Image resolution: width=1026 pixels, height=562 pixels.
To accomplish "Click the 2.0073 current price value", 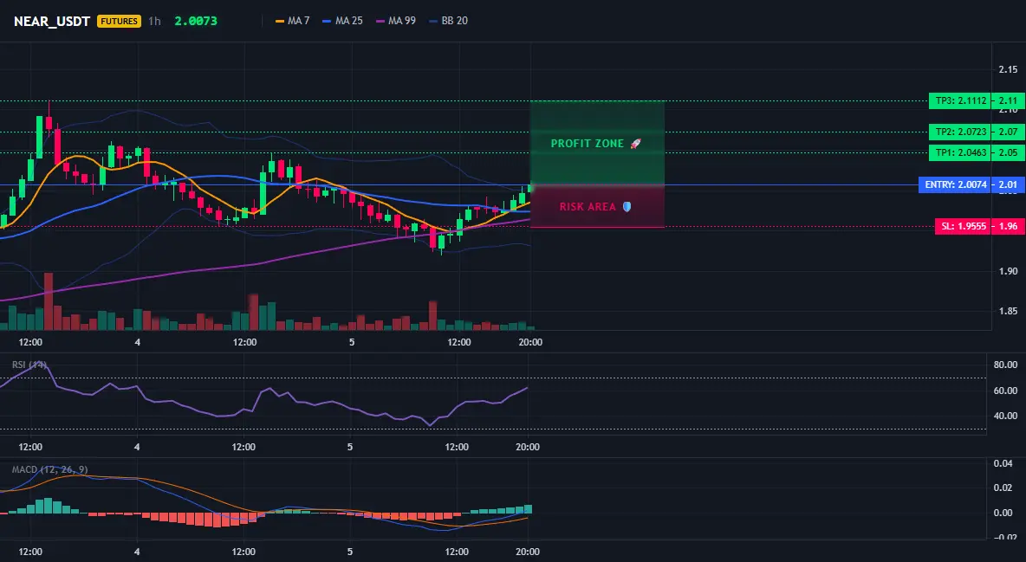I will pyautogui.click(x=196, y=21).
